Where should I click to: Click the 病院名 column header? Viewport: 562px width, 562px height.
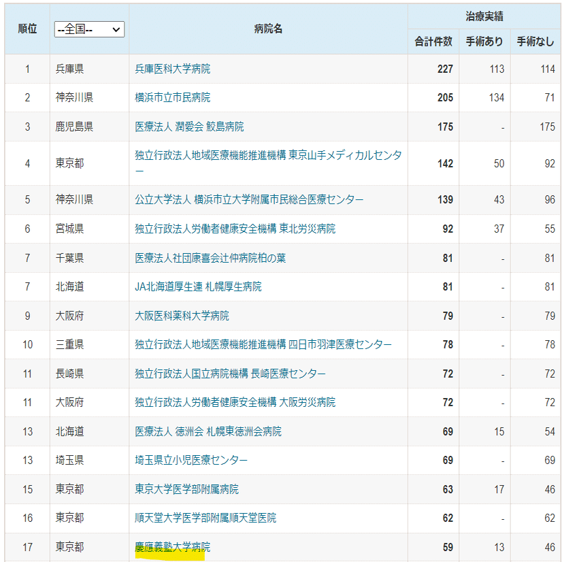click(268, 29)
